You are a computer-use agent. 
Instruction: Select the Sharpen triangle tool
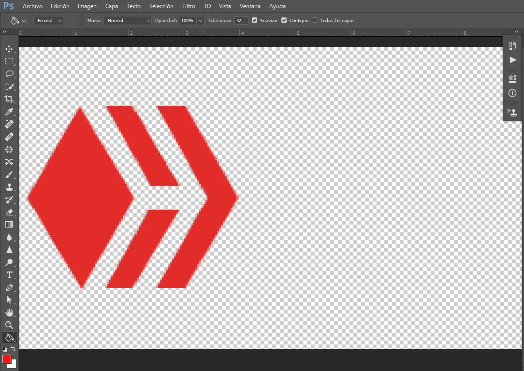[9, 250]
